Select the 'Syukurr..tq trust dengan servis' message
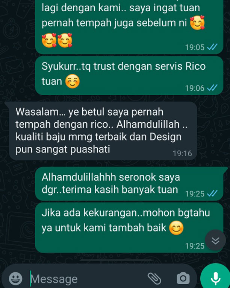 tap(129, 76)
